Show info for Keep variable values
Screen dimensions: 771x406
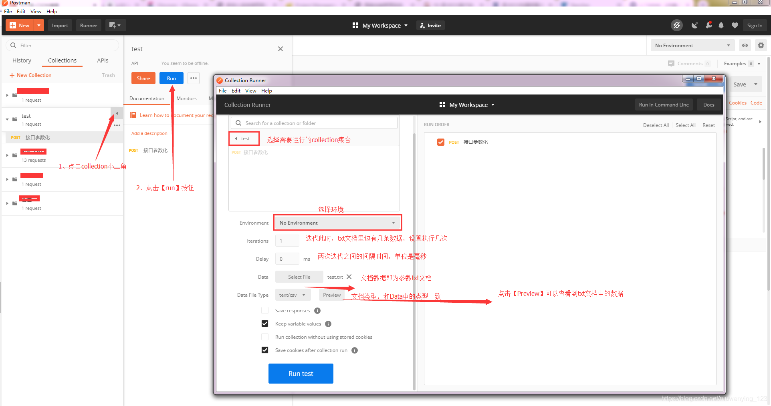pyautogui.click(x=328, y=324)
